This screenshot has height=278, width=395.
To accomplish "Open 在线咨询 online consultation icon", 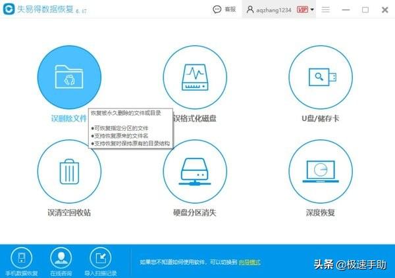I will [x=61, y=258].
